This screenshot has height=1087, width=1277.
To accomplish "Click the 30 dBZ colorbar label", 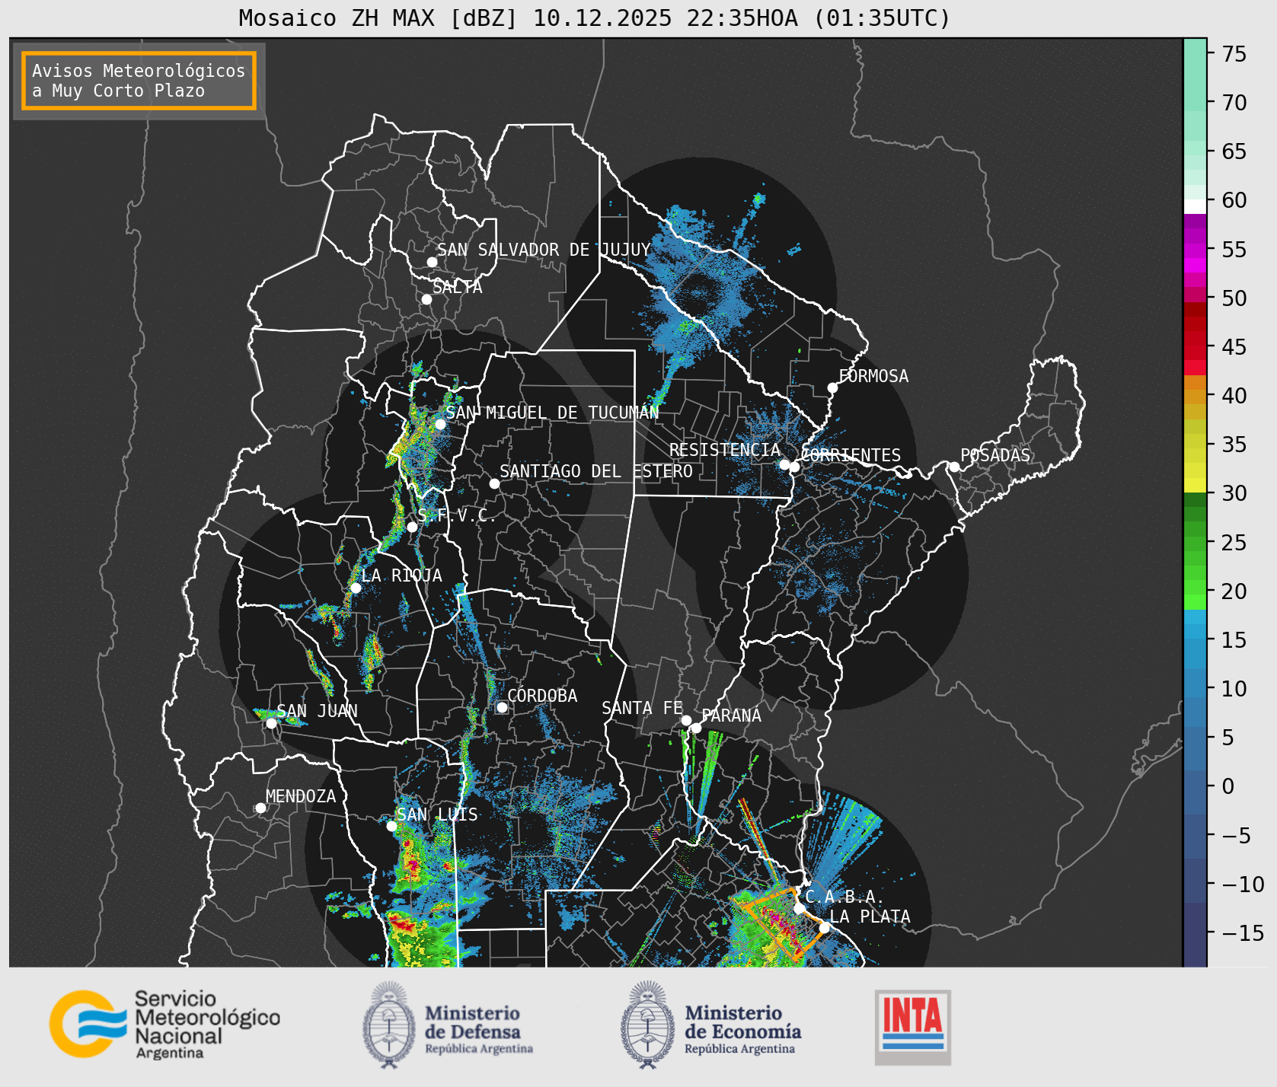I will (1234, 493).
